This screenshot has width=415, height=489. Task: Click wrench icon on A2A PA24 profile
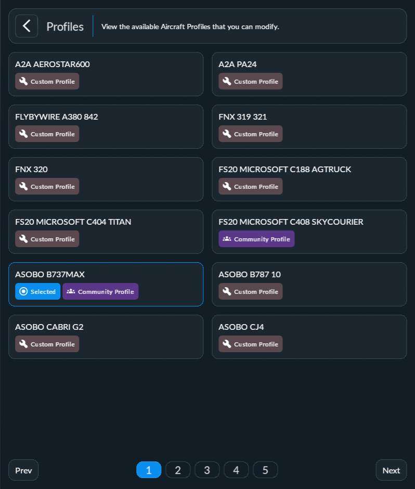click(227, 81)
